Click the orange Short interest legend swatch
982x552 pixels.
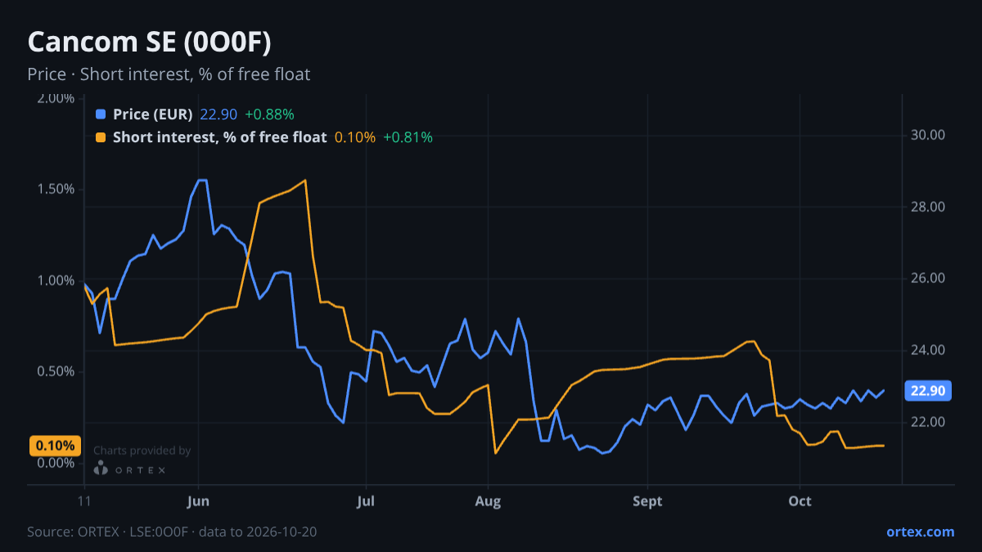[x=101, y=137]
